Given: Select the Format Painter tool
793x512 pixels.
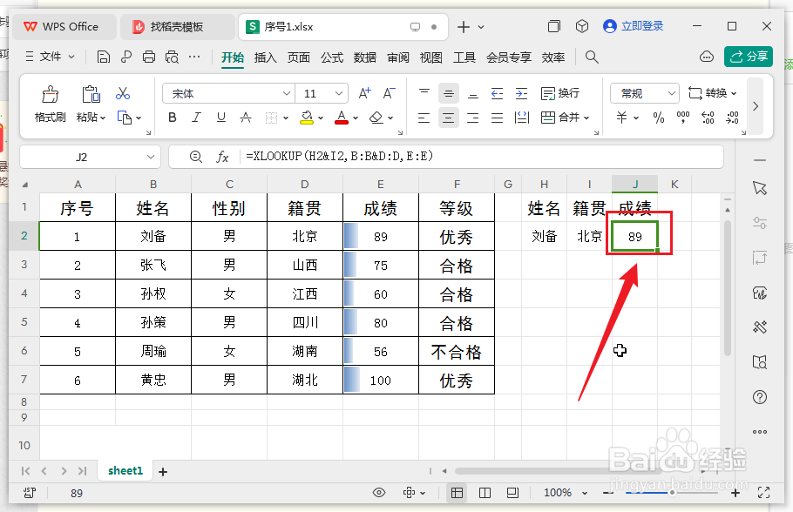Looking at the screenshot, I should point(50,103).
